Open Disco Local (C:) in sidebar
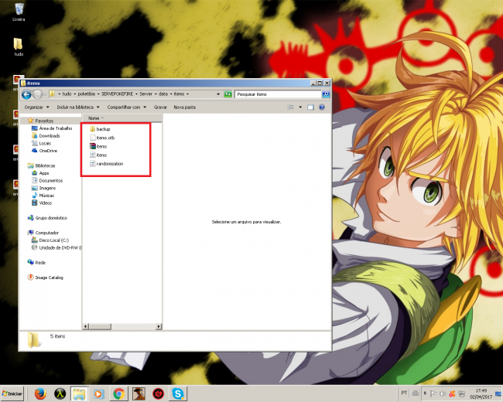 pyautogui.click(x=54, y=240)
